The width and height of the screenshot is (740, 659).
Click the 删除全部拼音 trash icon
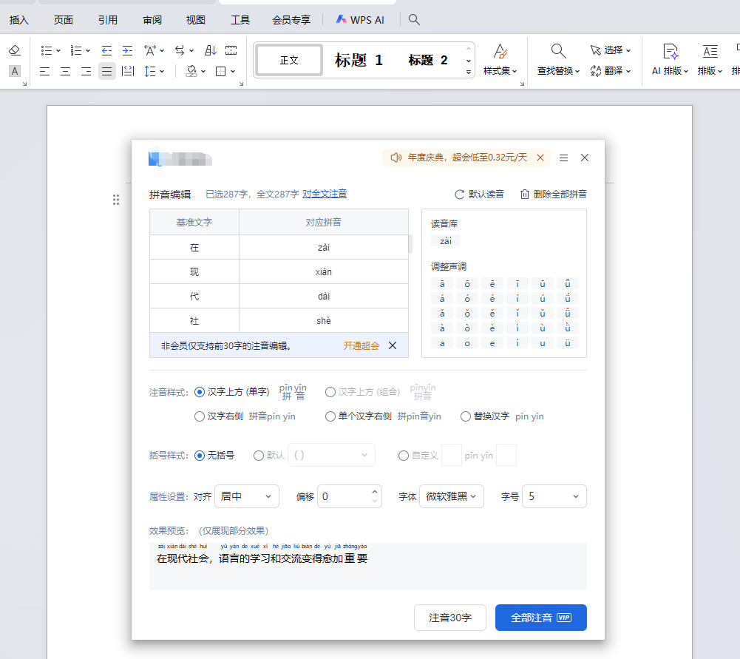(x=525, y=194)
